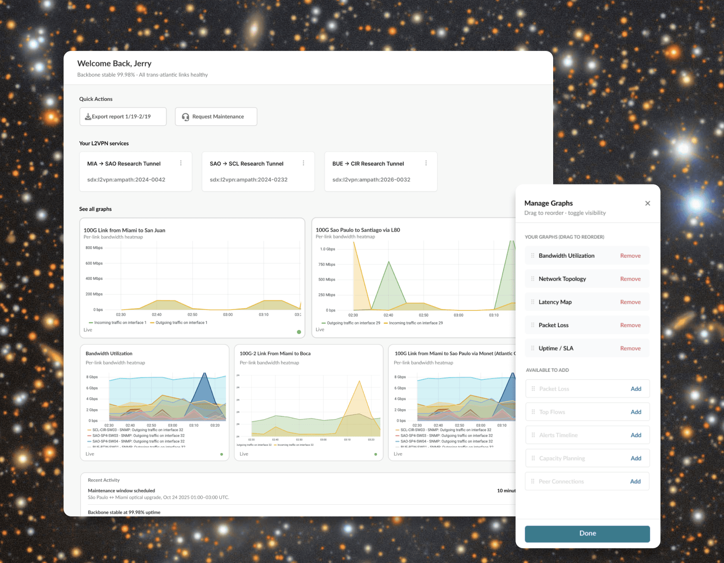Viewport: 724px width, 563px height.
Task: Click Backbone stable at 99.98% uptime entry
Action: pyautogui.click(x=124, y=513)
